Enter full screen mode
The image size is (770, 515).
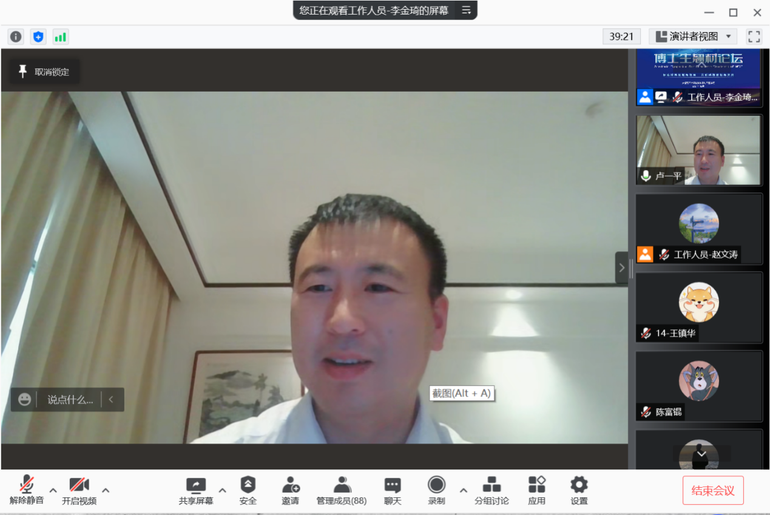click(x=754, y=36)
